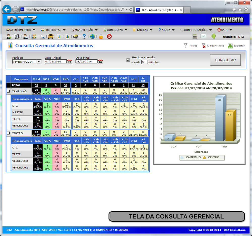The width and height of the screenshot is (252, 236).
Task: Open the Período dropdown
Action: point(27,62)
